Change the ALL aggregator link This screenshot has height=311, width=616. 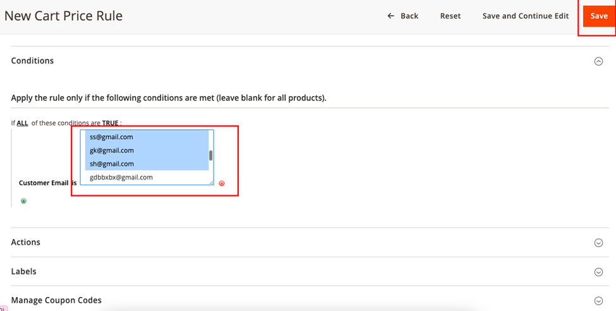click(x=22, y=123)
